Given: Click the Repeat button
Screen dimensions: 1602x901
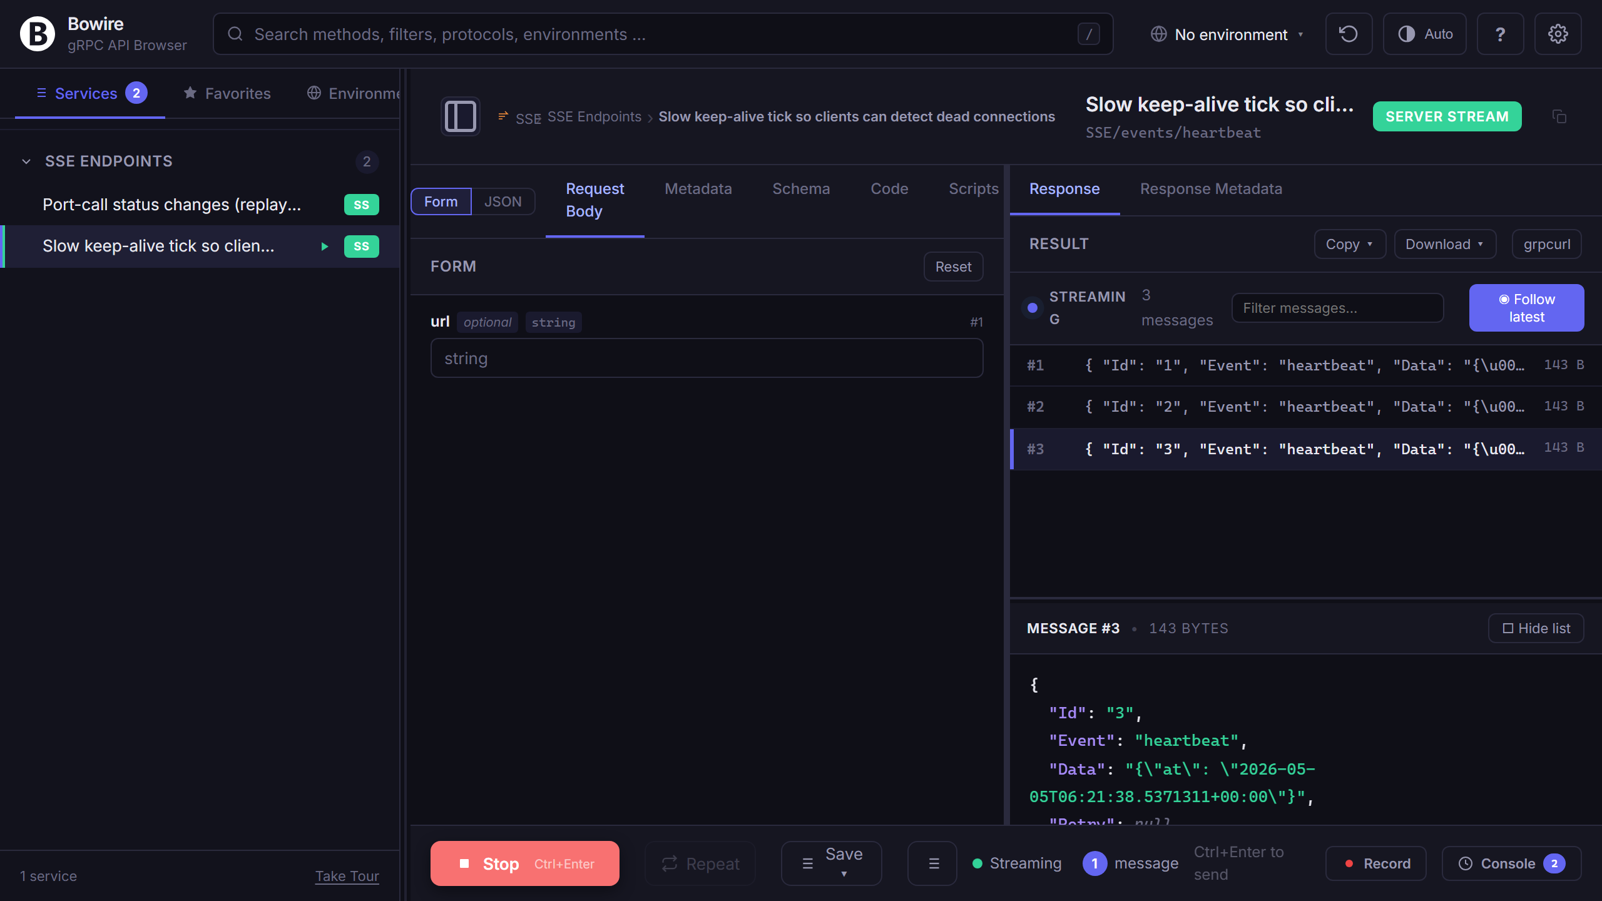Looking at the screenshot, I should 700,863.
